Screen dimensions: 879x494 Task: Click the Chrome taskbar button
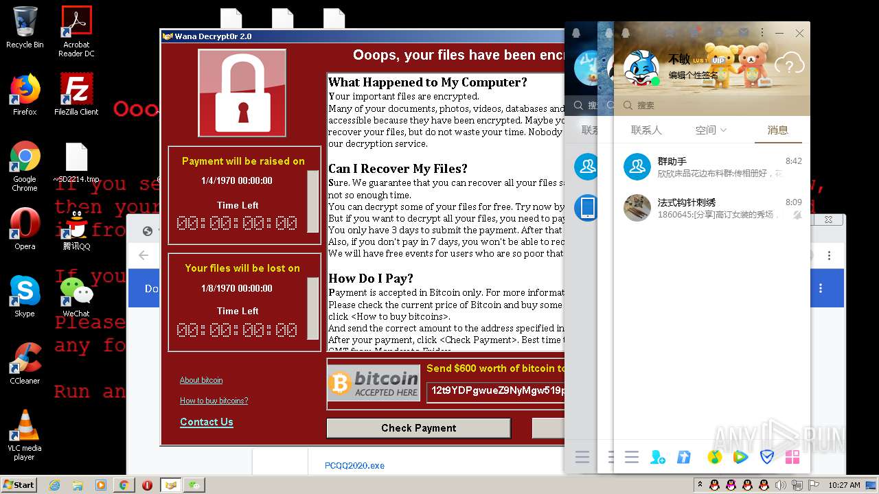[x=124, y=485]
